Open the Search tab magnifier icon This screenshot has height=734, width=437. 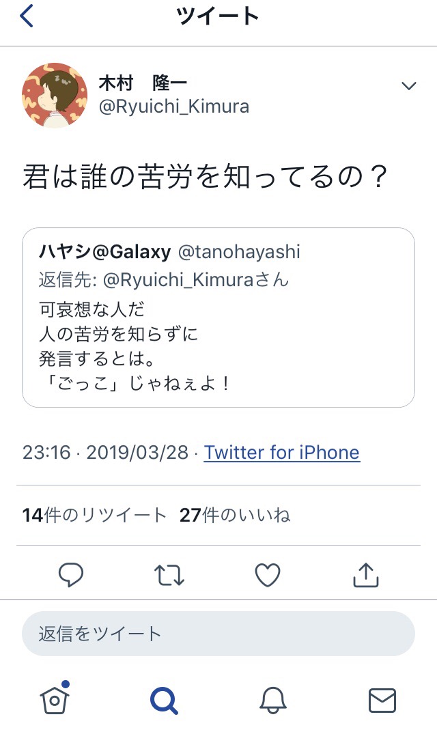[x=164, y=700]
